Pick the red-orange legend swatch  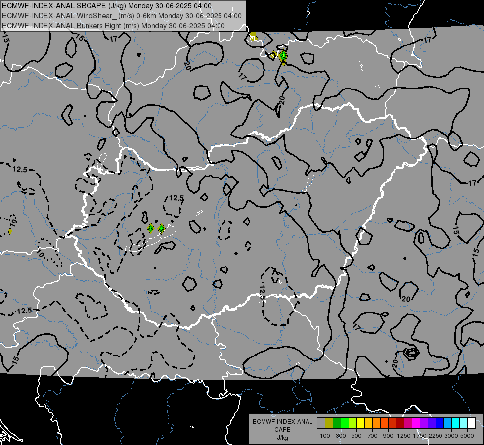tap(384, 423)
